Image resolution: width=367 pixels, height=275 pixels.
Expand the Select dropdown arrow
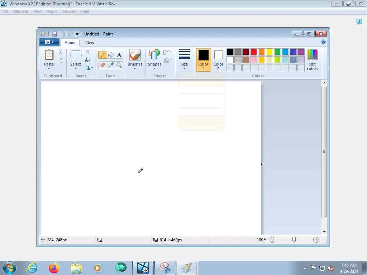(76, 68)
